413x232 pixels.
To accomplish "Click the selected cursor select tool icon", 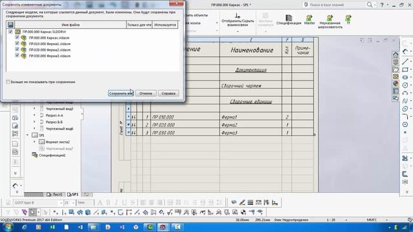I will point(32,212).
